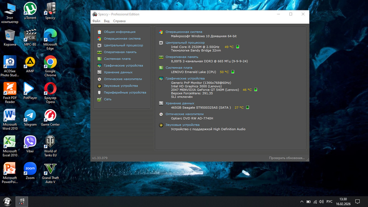Screen dimensions: 368x207
Task: Open the Speccy desktop shortcut
Action: pos(50,11)
